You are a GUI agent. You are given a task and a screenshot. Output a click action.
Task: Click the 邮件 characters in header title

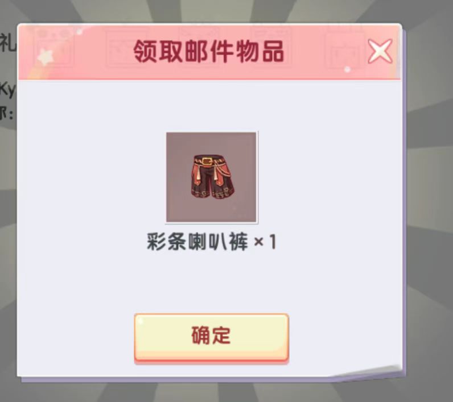pyautogui.click(x=209, y=51)
